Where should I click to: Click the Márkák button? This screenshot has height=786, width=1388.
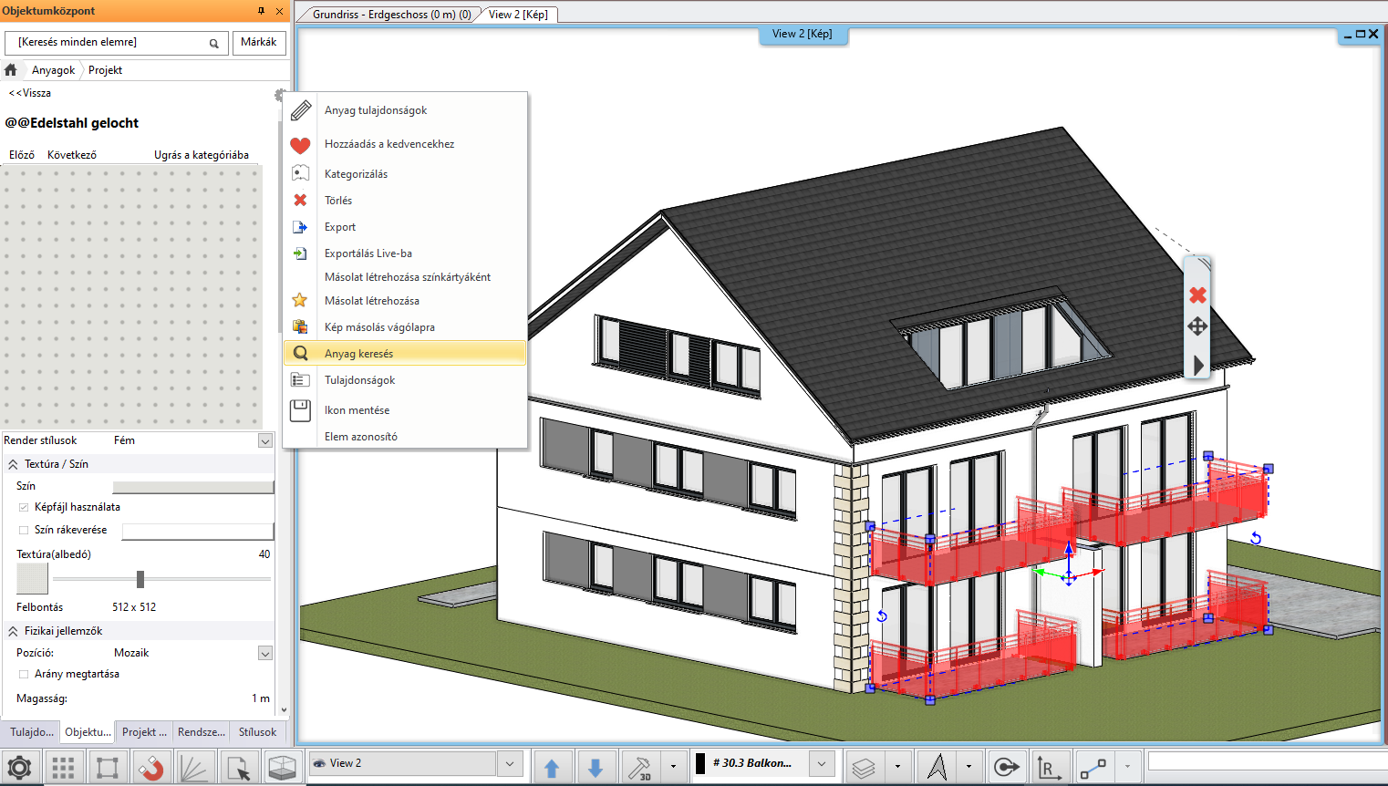pos(259,42)
